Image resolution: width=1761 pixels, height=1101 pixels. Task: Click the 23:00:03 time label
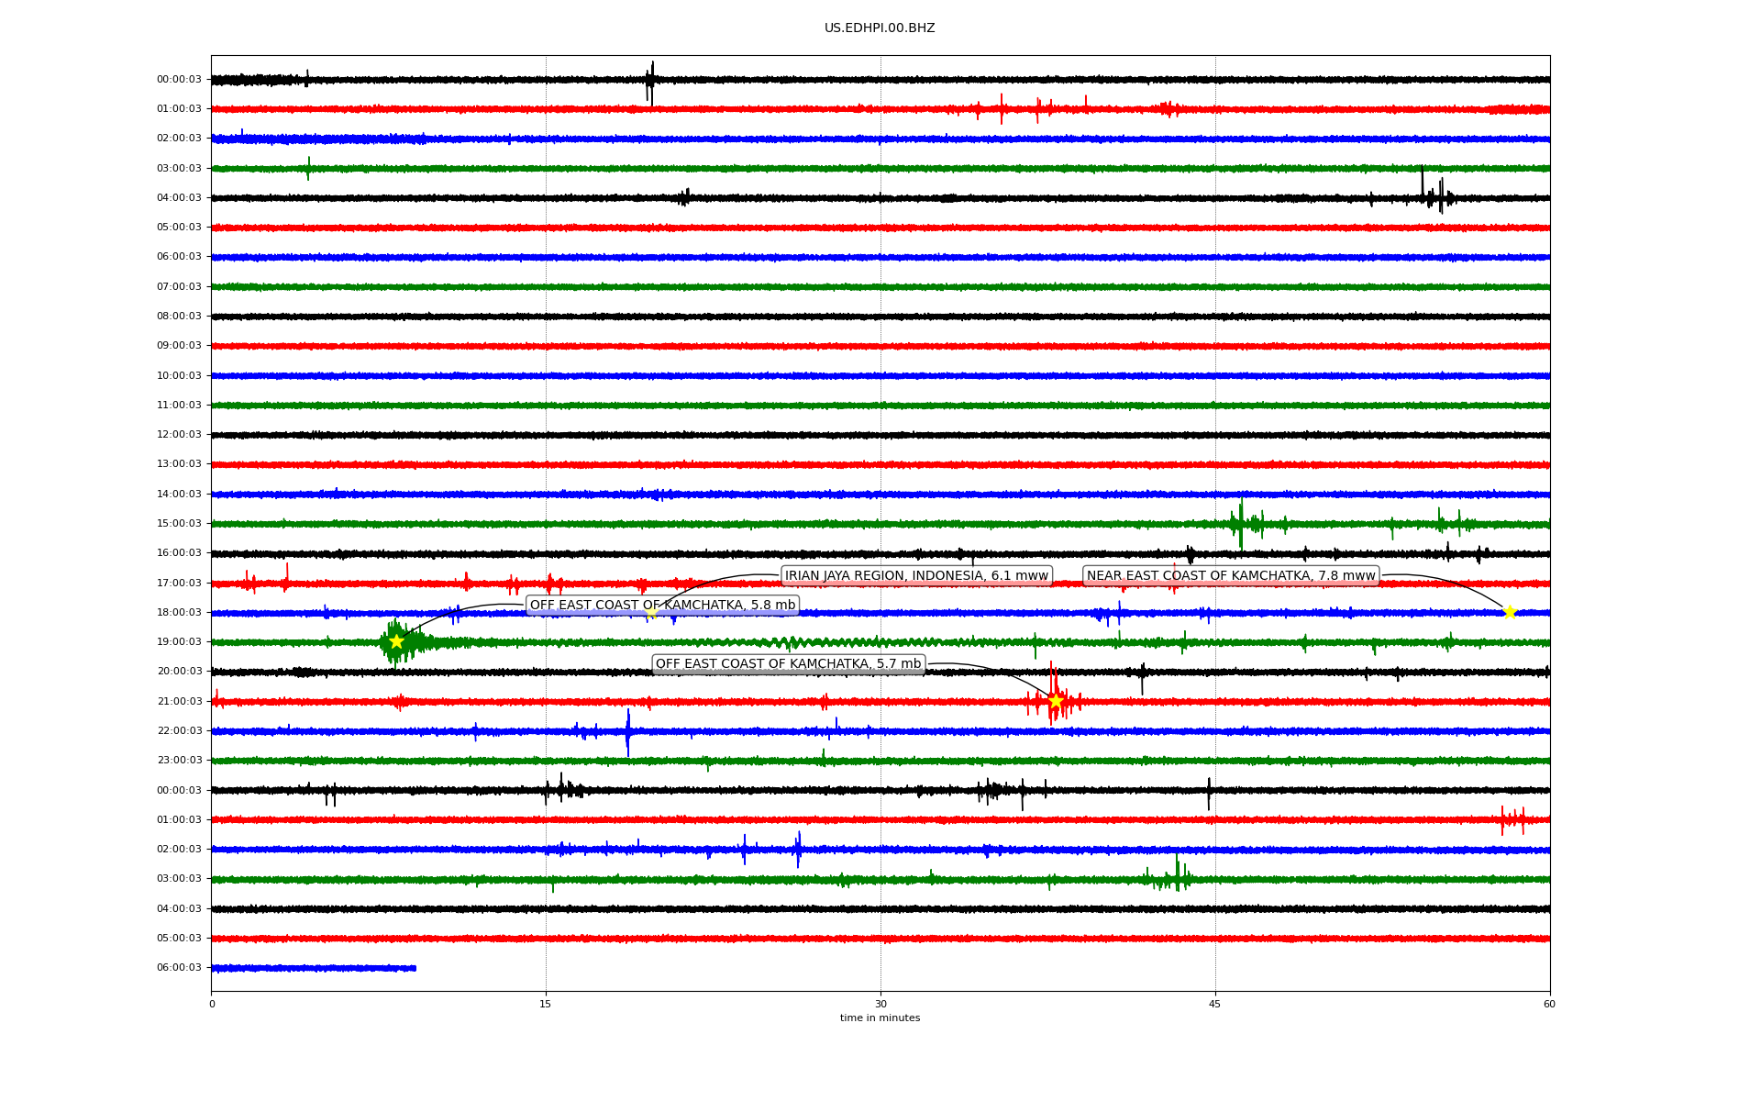click(179, 760)
